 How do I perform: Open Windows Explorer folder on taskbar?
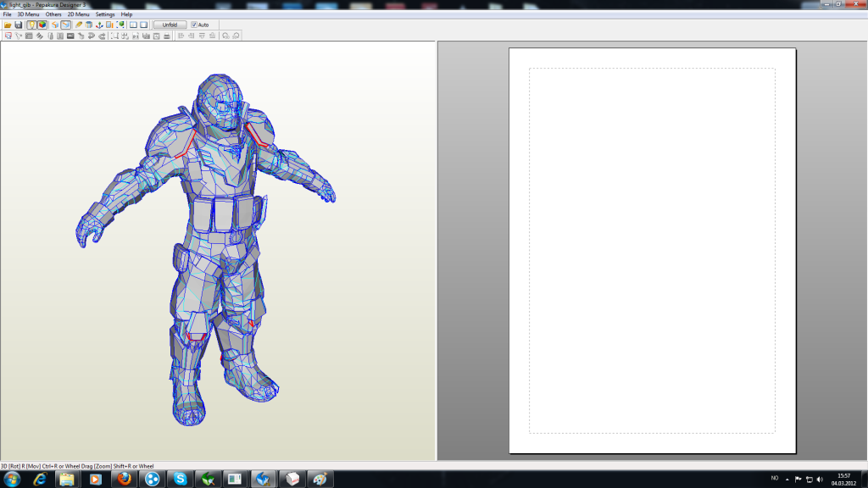coord(67,480)
